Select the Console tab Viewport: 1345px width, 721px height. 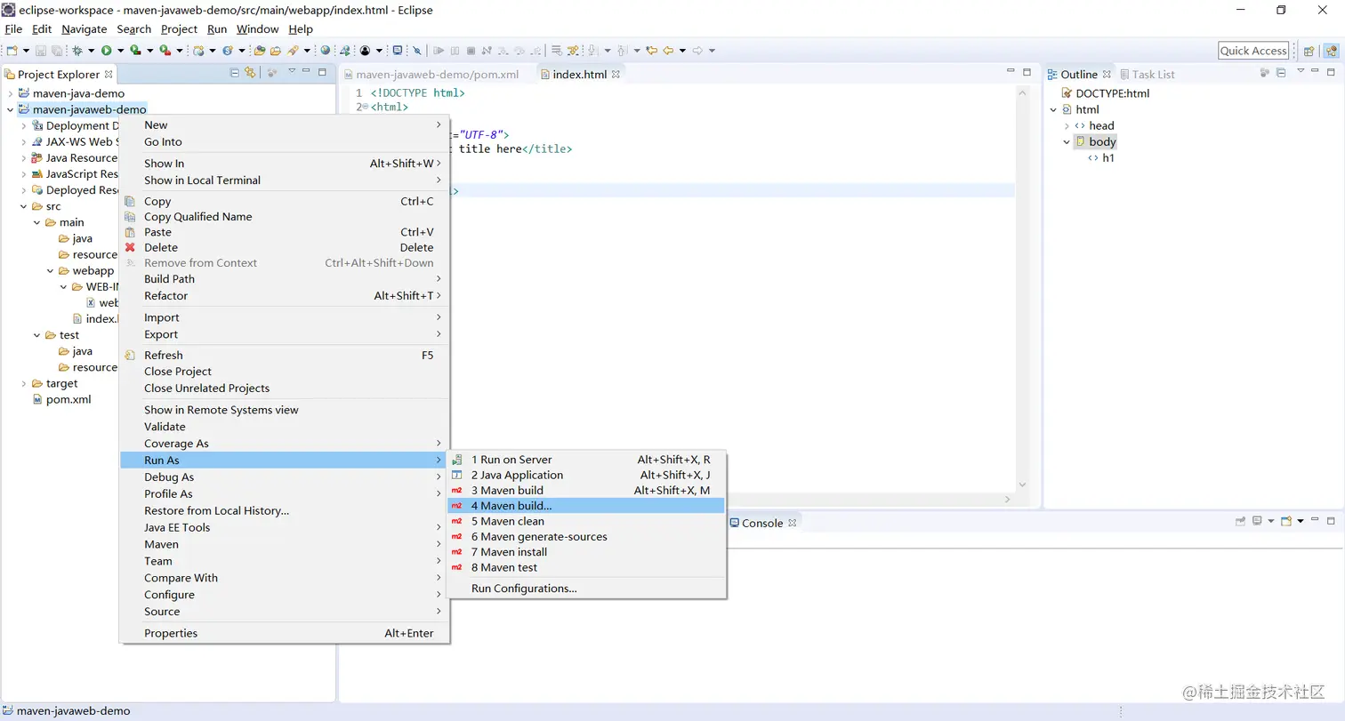(762, 523)
